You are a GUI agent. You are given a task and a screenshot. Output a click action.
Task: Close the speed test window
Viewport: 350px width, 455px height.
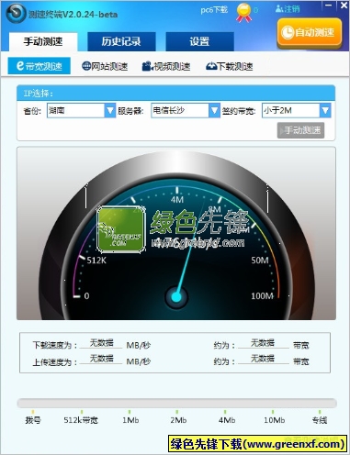click(x=344, y=6)
